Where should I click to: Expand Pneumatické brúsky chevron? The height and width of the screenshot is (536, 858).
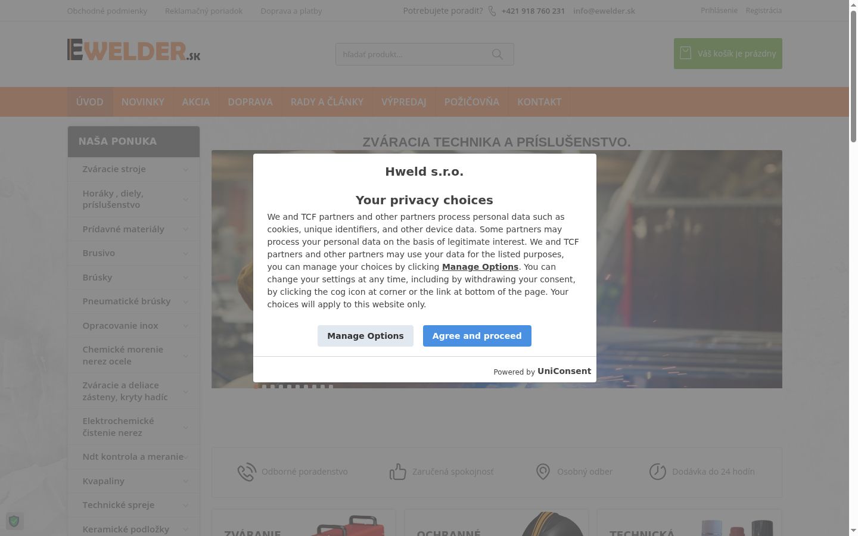(186, 302)
